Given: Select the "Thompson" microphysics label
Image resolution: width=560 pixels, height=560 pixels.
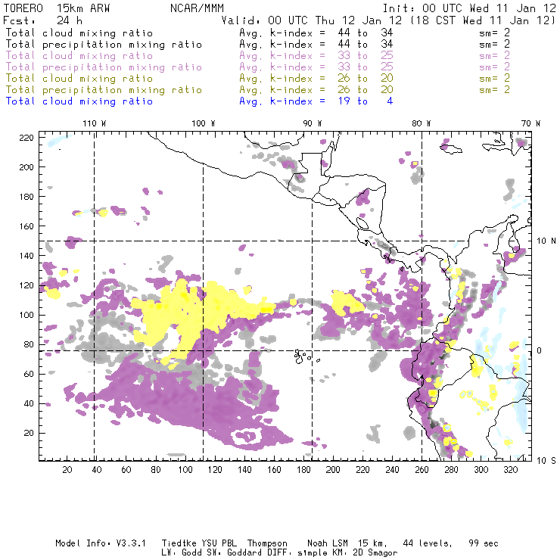Looking at the screenshot, I should [x=267, y=544].
